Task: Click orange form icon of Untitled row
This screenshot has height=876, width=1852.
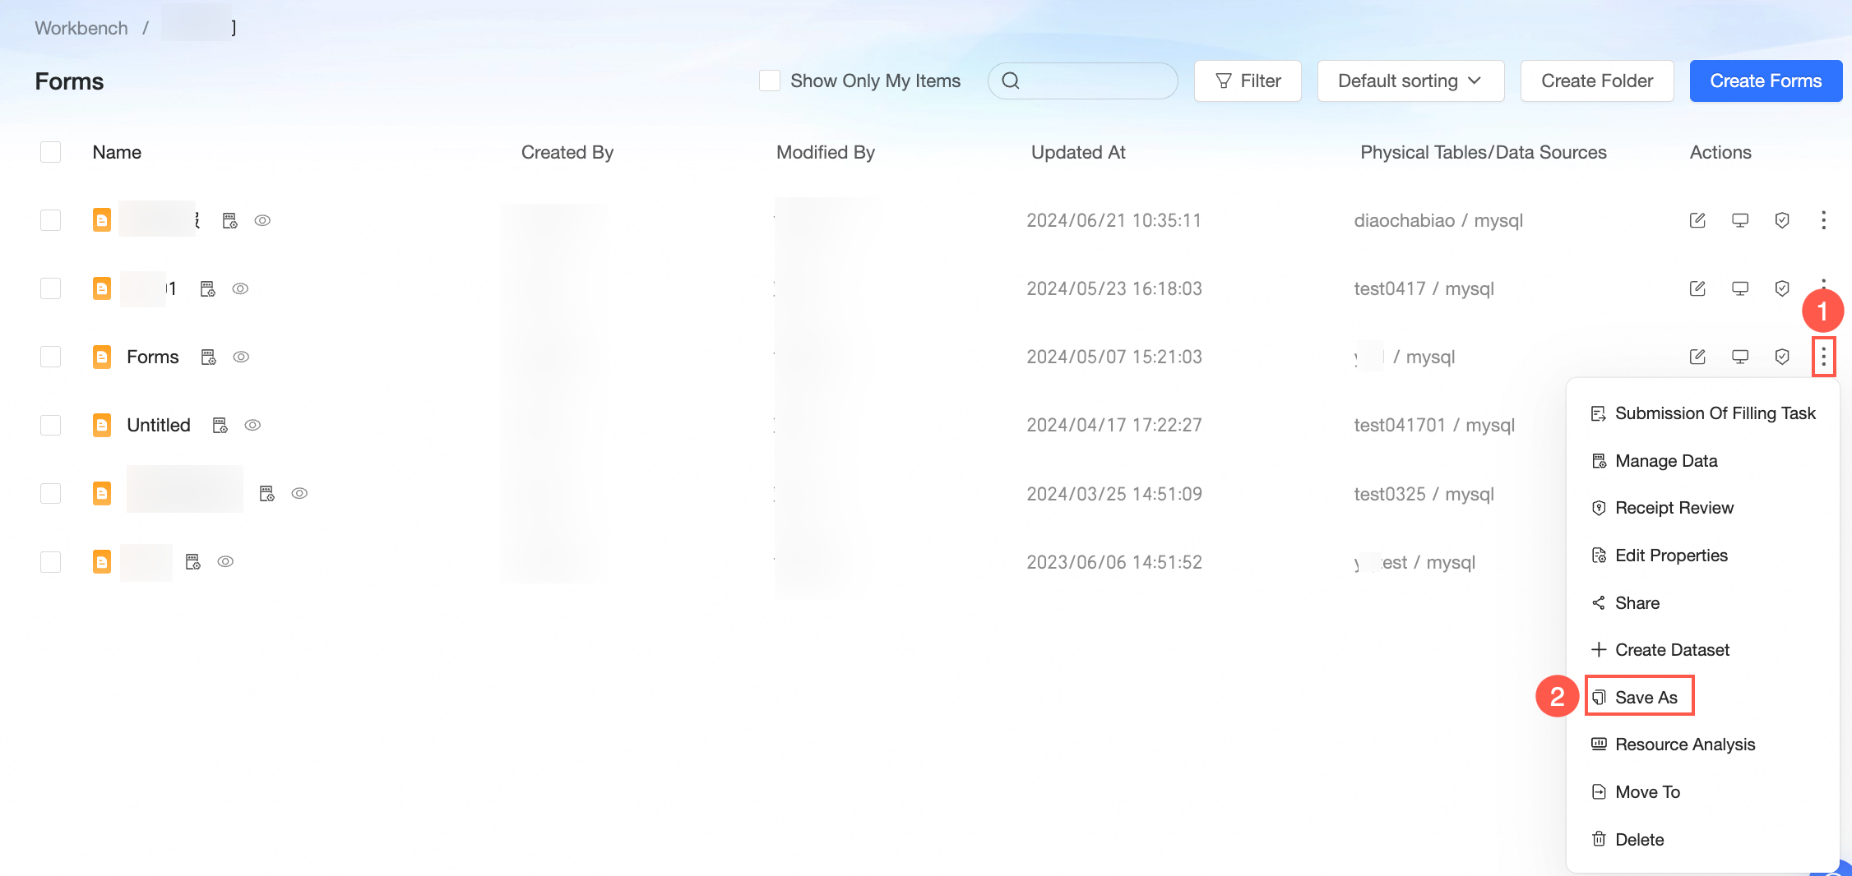Action: (x=102, y=425)
